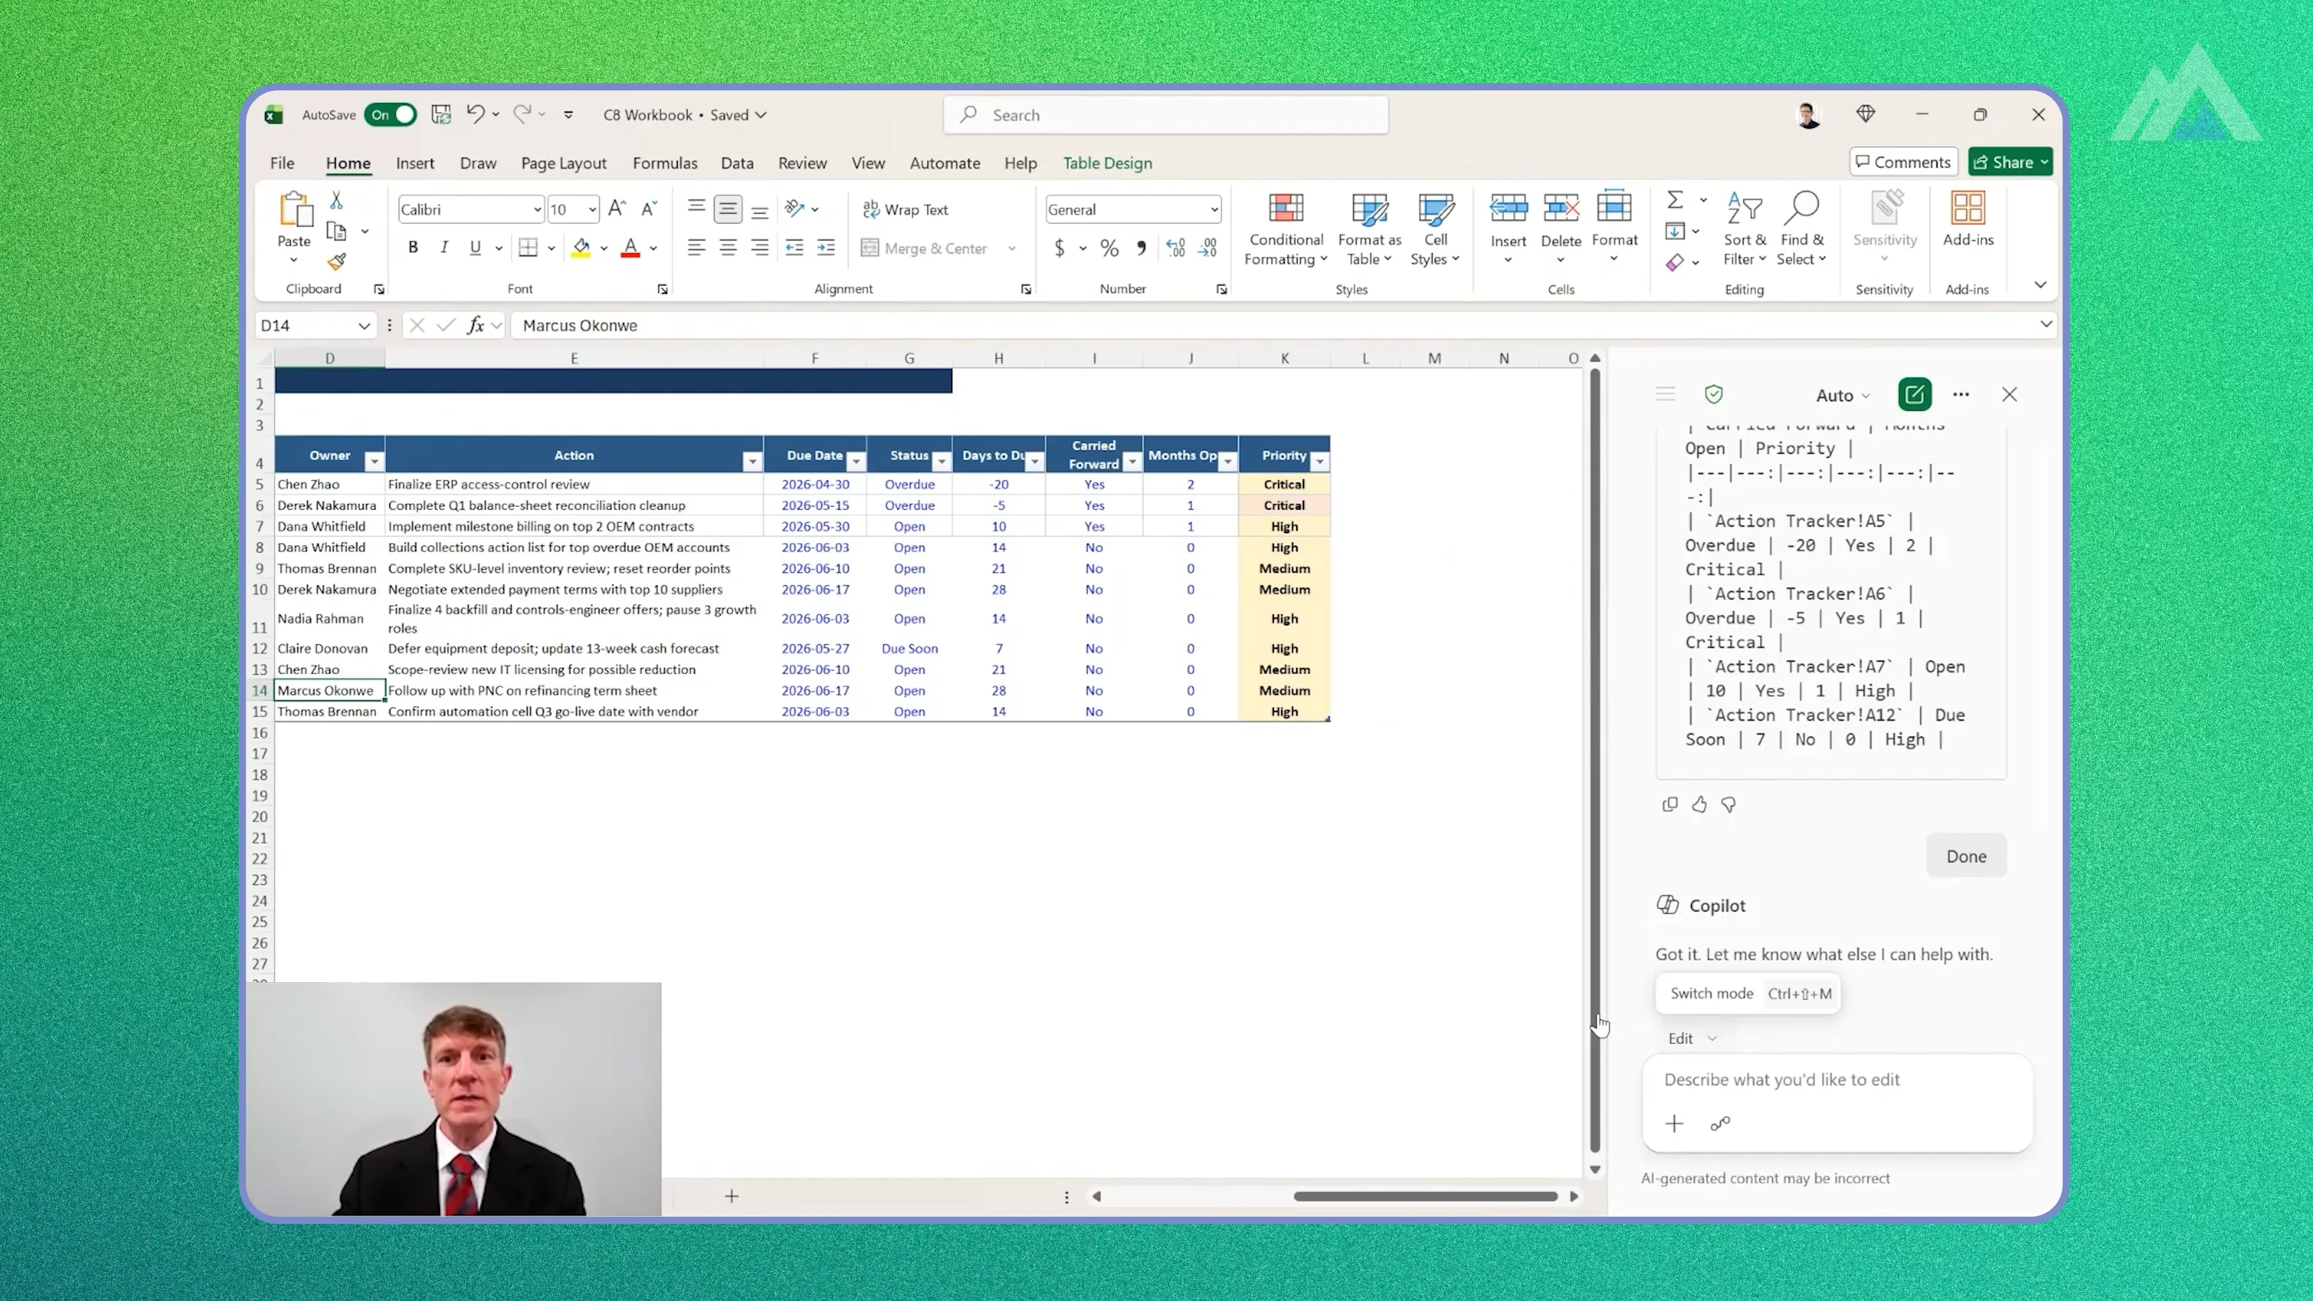2313x1301 pixels.
Task: Toggle the Middle Align button
Action: [x=728, y=209]
